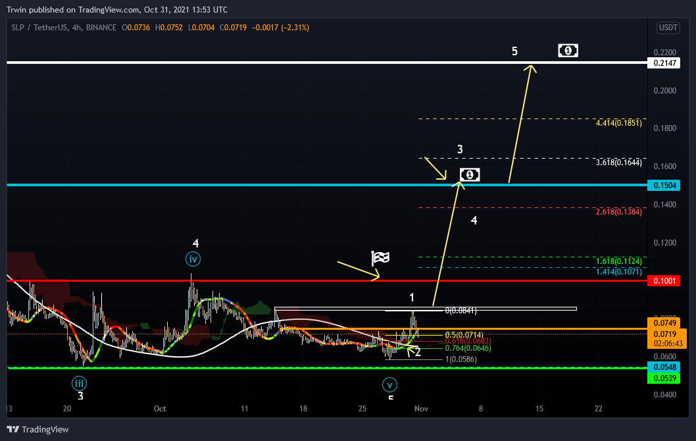This screenshot has width=696, height=441.
Task: Click the 15 date label on time axis
Action: pos(539,409)
